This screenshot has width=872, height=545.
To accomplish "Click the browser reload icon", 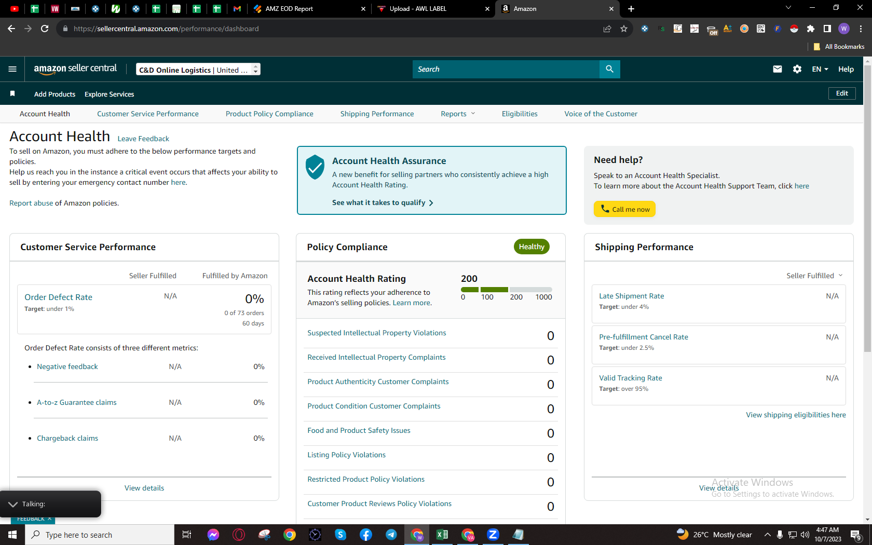I will point(45,29).
